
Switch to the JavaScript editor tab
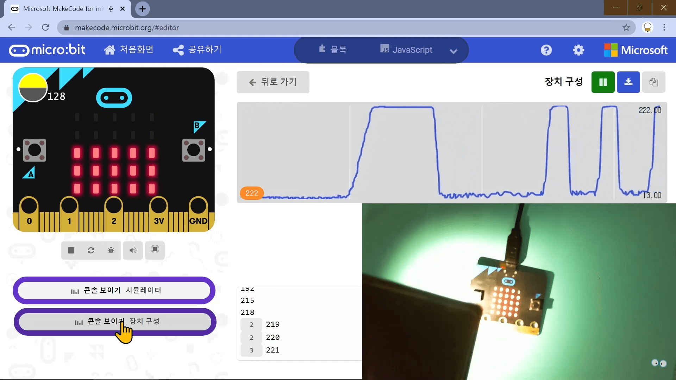[406, 50]
